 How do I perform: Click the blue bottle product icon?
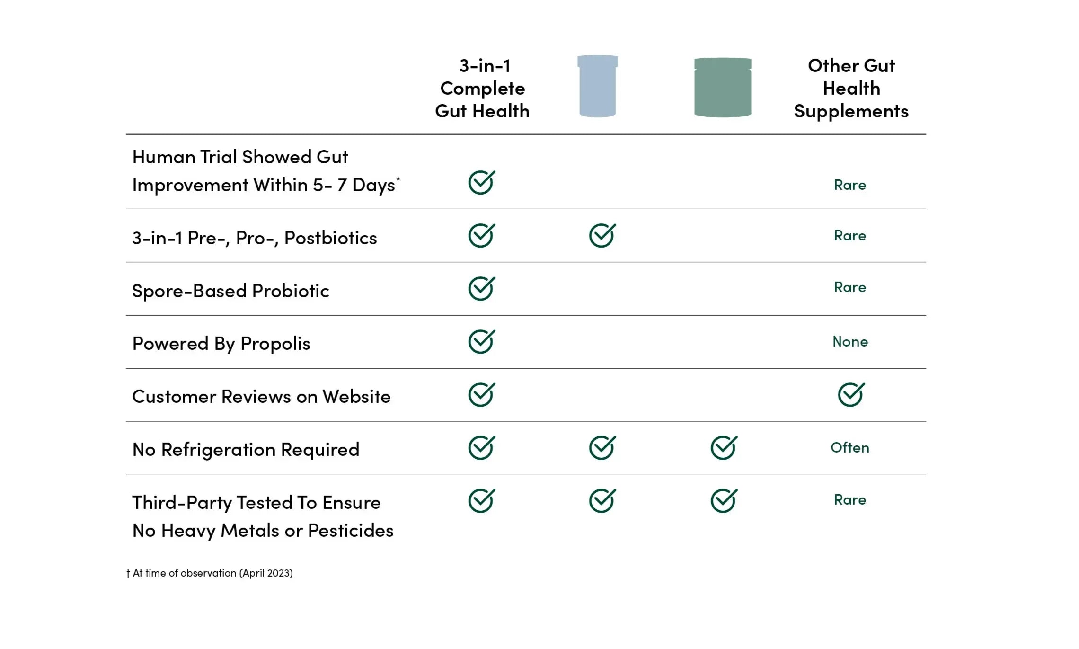pos(597,86)
